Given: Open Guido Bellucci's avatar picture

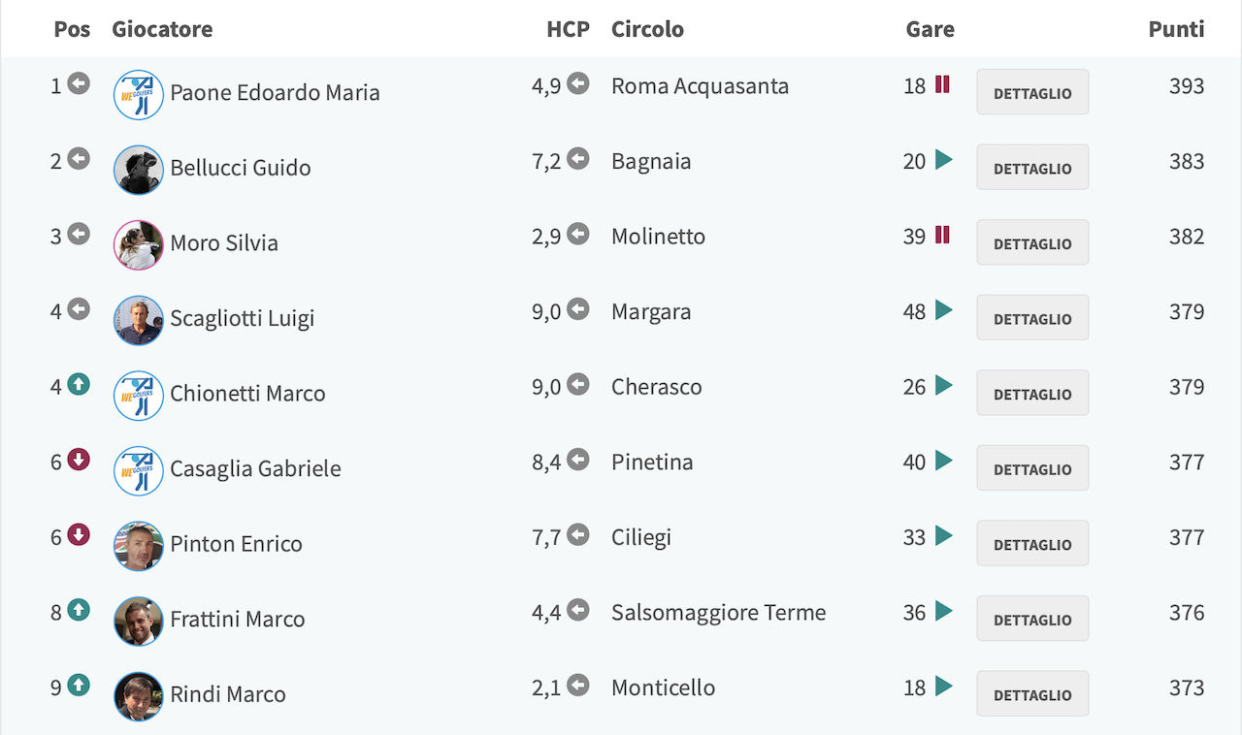Looking at the screenshot, I should point(139,170).
